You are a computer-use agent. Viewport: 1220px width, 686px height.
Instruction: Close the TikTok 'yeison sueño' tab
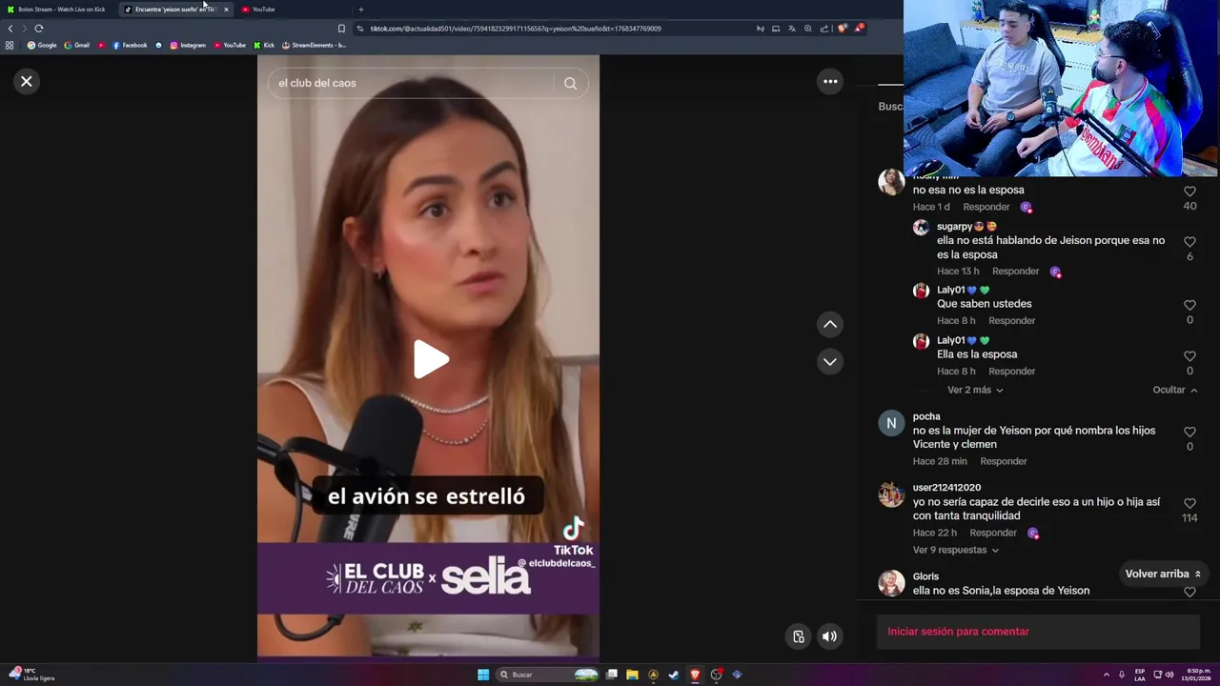click(x=226, y=10)
